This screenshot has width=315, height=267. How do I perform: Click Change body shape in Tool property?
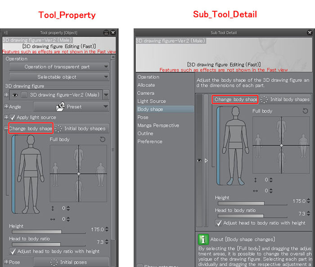[31, 128]
